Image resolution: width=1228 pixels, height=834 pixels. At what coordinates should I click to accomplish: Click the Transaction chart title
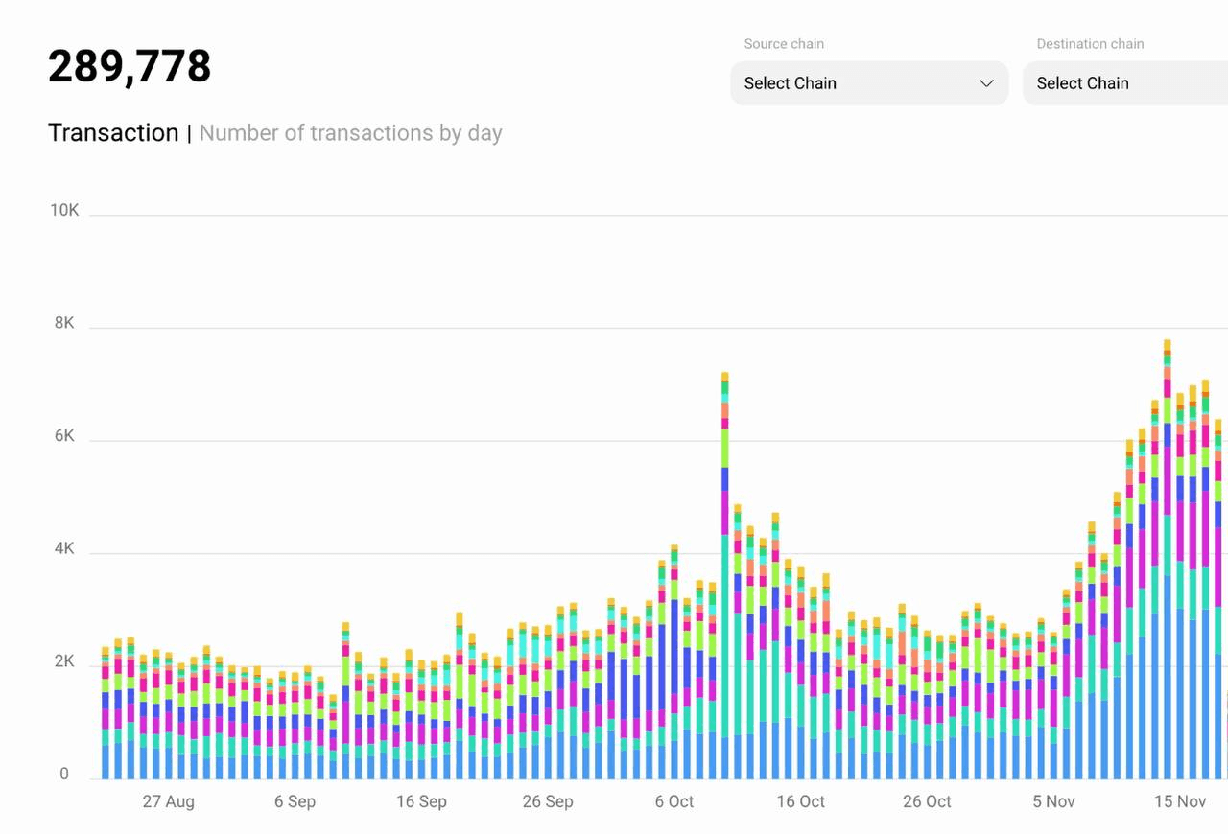pyautogui.click(x=113, y=132)
